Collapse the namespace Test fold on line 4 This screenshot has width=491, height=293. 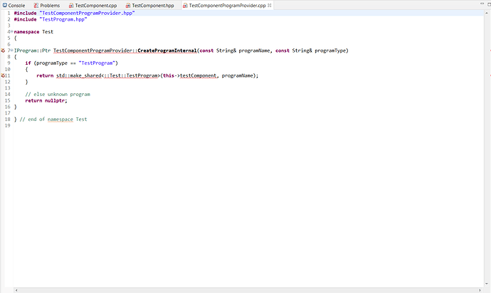pos(12,31)
